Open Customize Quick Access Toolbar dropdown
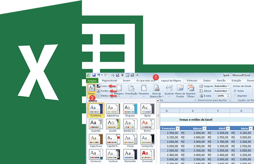The height and width of the screenshot is (164, 254). point(137,75)
